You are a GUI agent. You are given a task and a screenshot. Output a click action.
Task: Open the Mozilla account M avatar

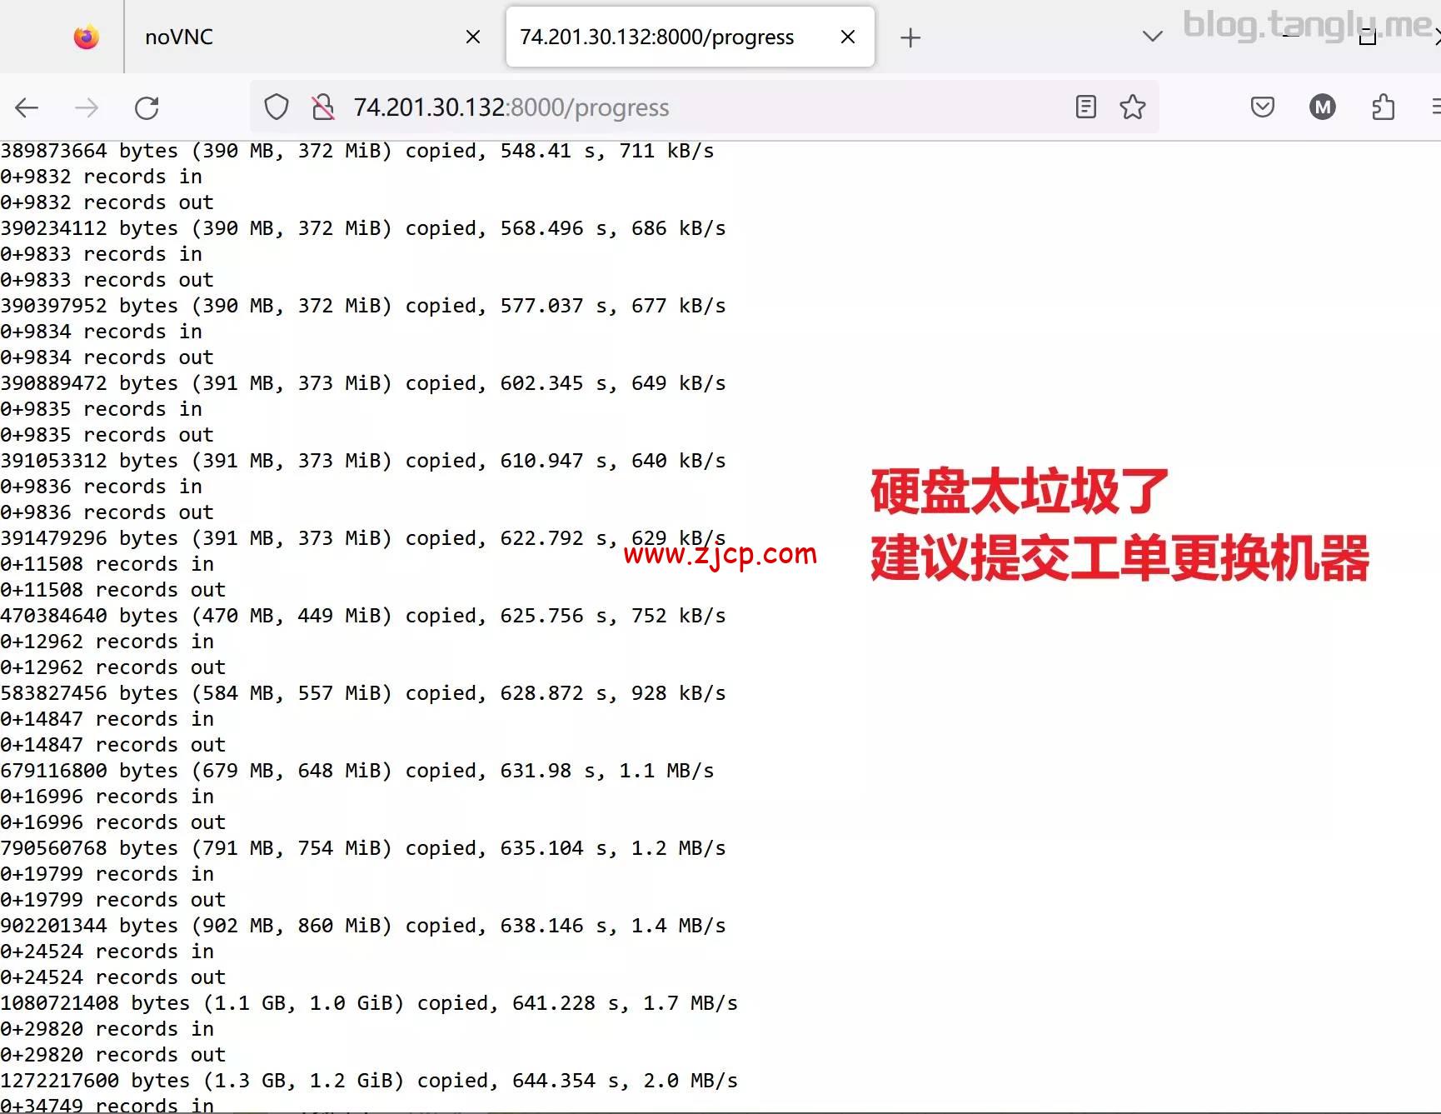tap(1322, 107)
